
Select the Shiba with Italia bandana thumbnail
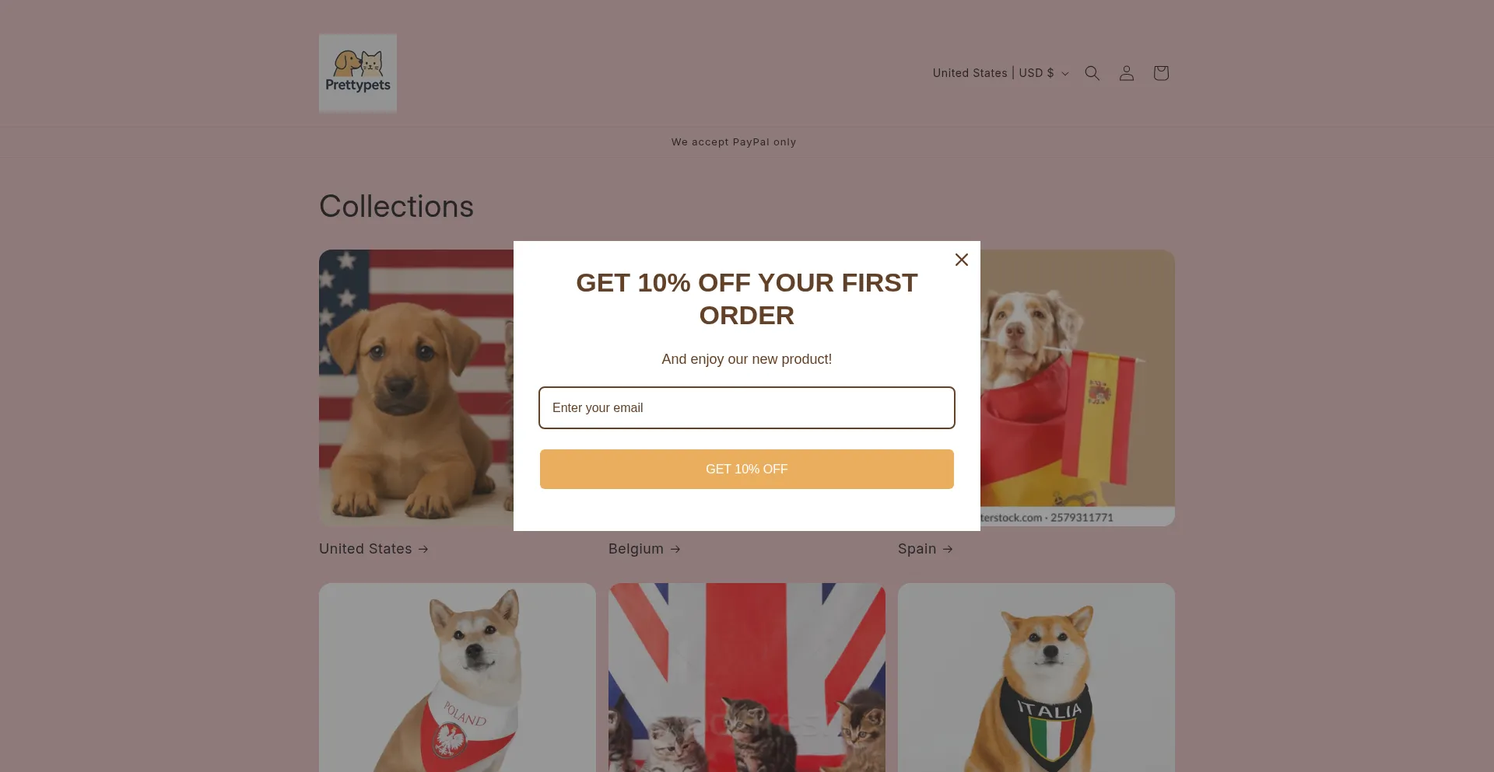point(1036,677)
